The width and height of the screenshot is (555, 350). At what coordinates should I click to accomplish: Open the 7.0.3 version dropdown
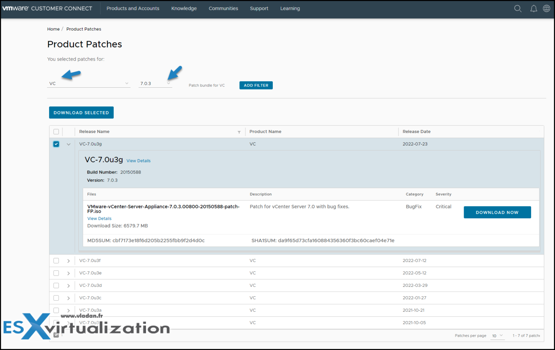[x=168, y=83]
